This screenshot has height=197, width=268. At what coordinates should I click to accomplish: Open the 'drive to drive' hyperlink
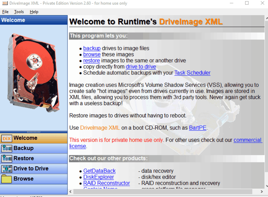pyautogui.click(x=141, y=67)
